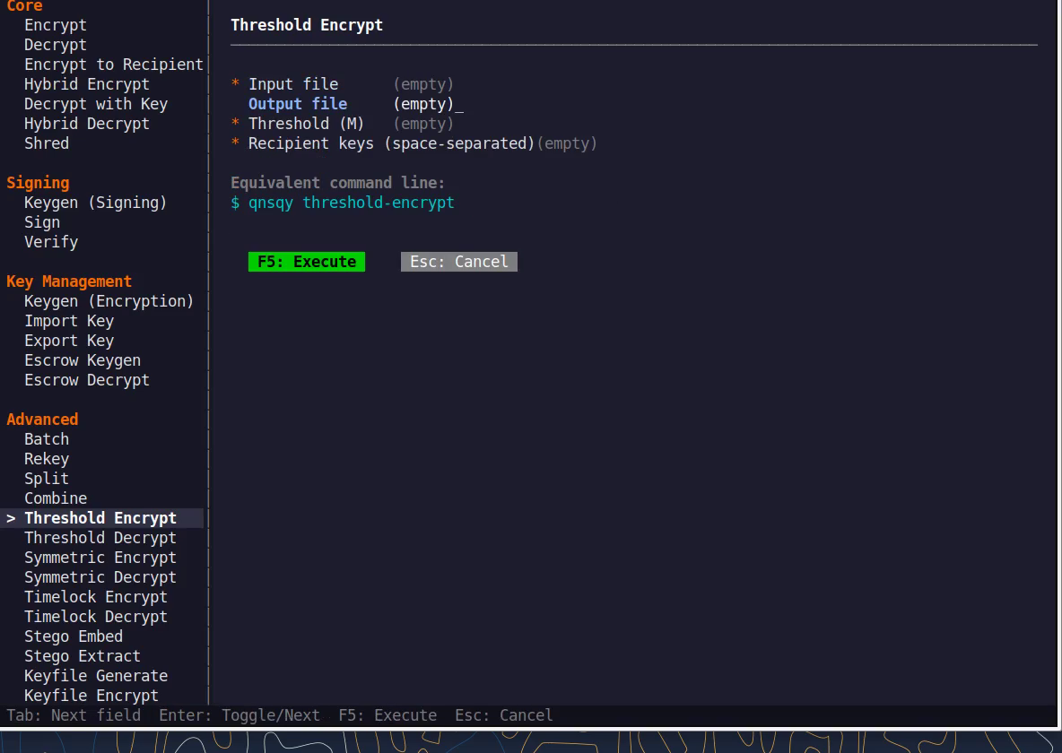The height and width of the screenshot is (753, 1062).
Task: Focus the Input file field value
Action: click(x=423, y=84)
